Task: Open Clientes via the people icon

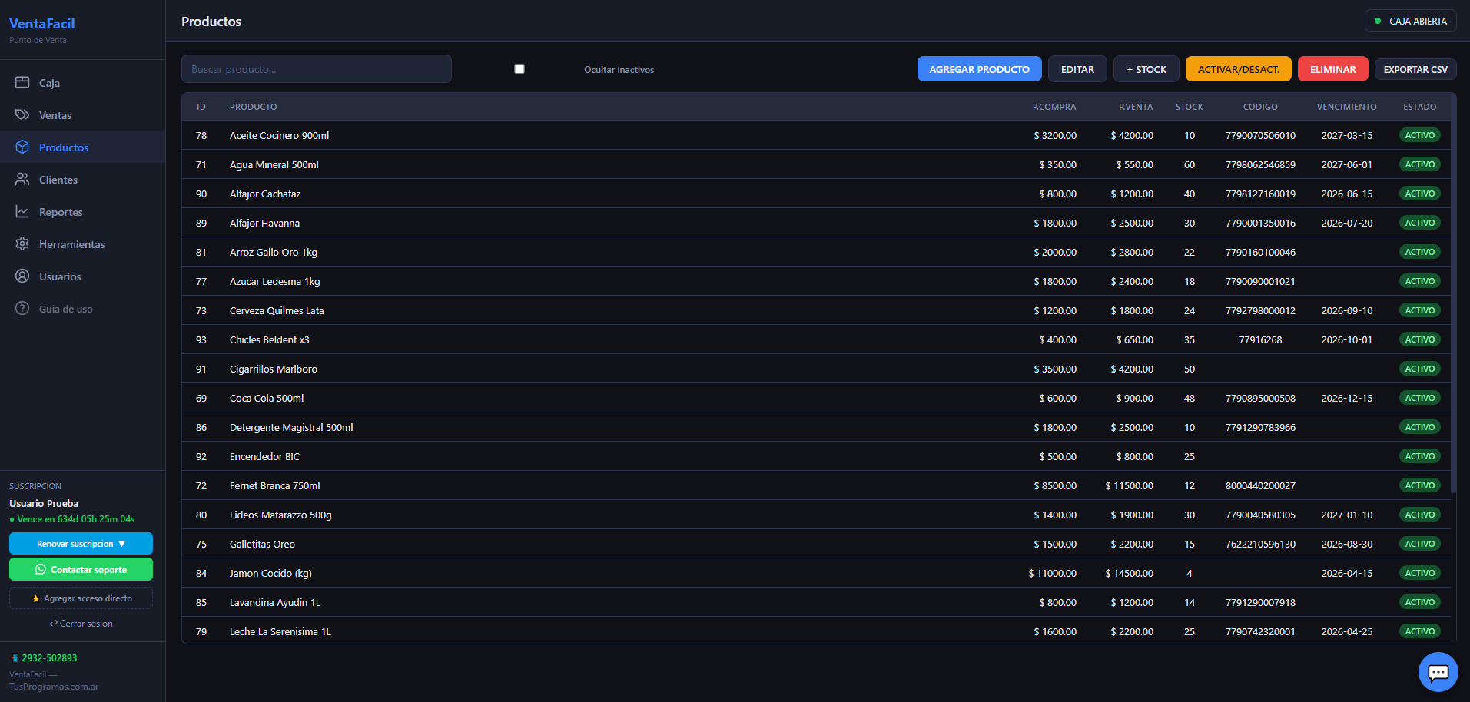Action: (22, 179)
